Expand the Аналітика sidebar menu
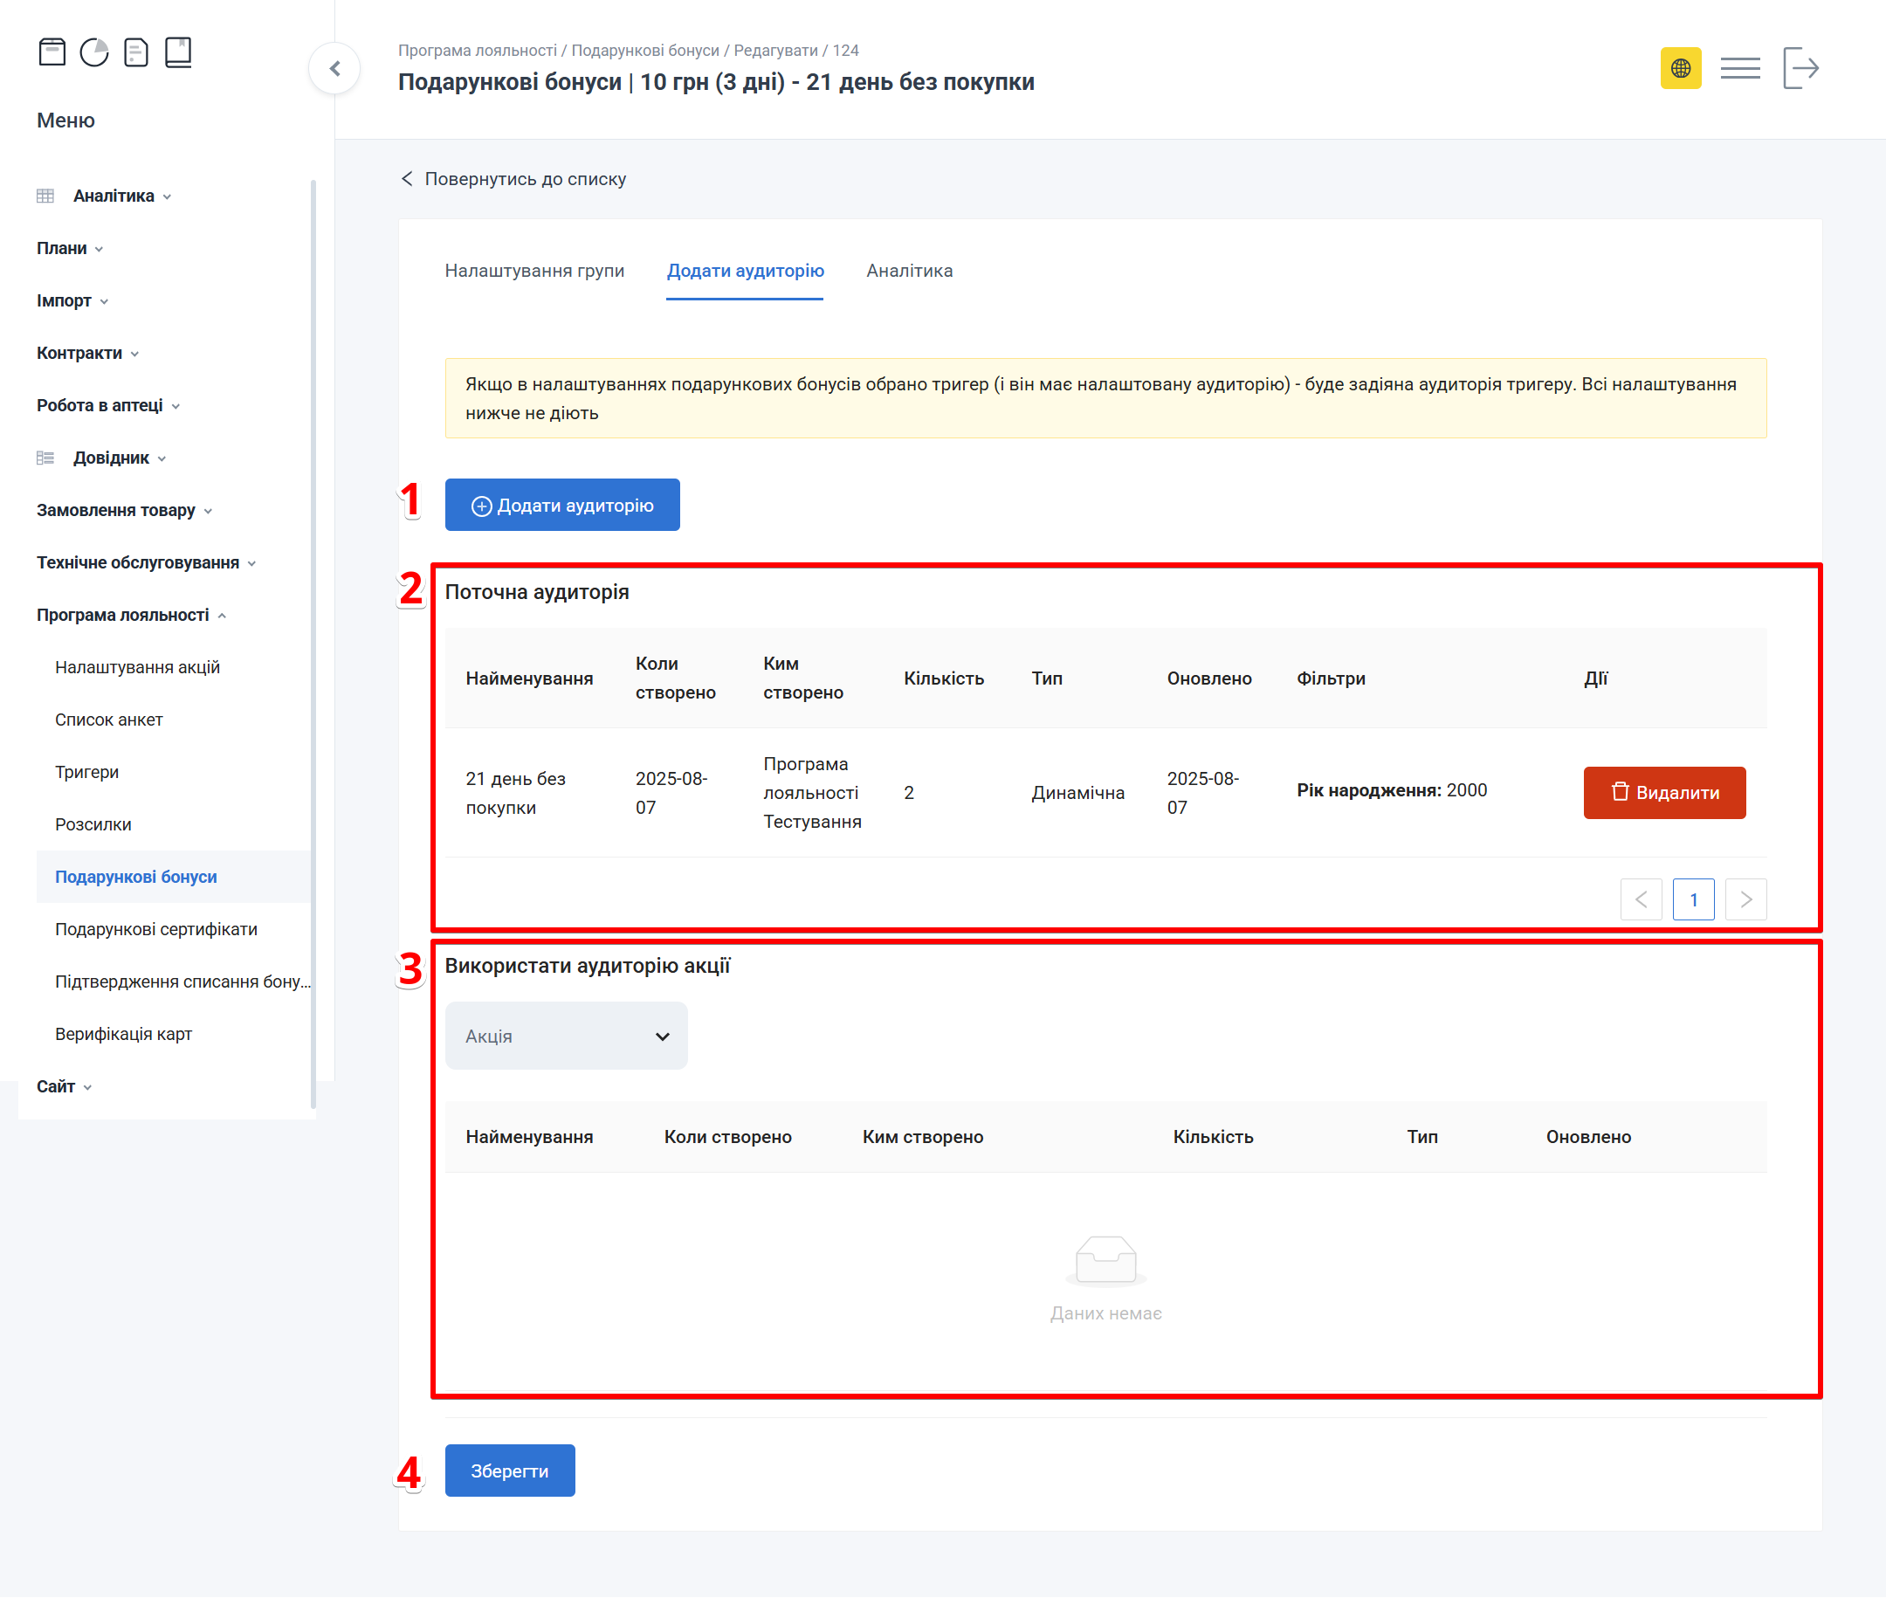Screen dimensions: 1886x1598 pyautogui.click(x=114, y=196)
